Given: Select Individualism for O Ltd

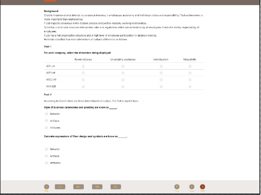Looking at the screenshot, I should tap(161, 66).
